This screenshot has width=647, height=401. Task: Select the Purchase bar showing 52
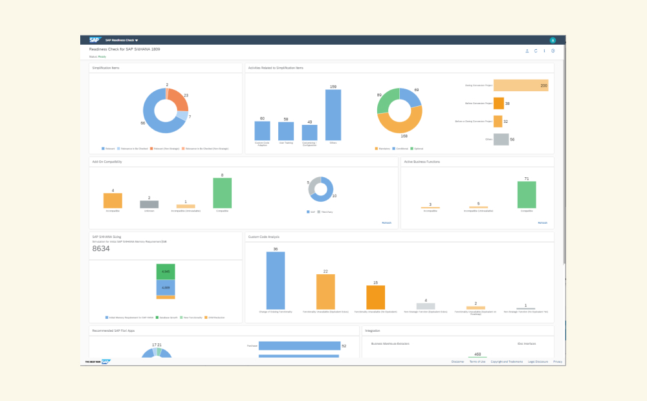coord(300,346)
